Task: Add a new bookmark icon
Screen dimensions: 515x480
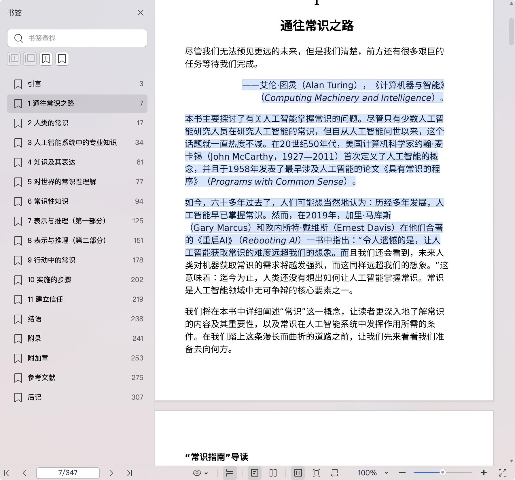Action: point(46,59)
